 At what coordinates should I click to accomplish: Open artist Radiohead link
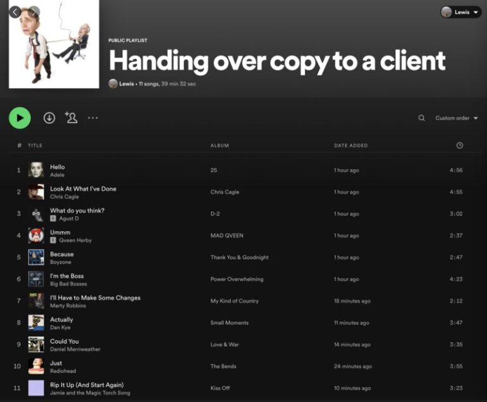point(63,371)
